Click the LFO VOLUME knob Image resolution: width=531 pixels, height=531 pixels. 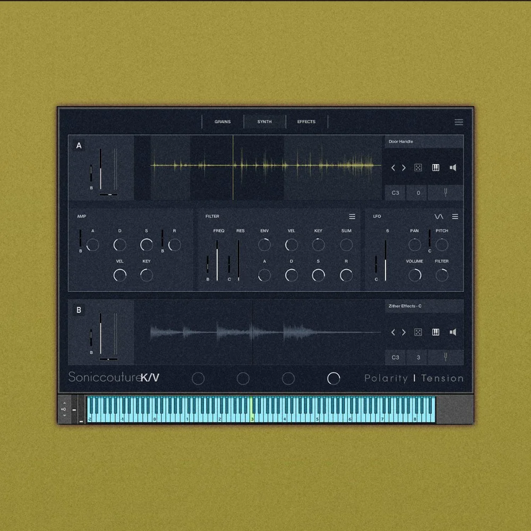(x=415, y=275)
